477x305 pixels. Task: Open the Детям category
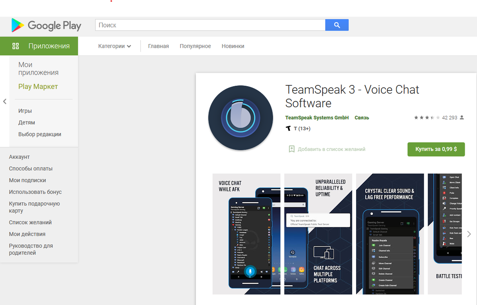click(x=27, y=122)
